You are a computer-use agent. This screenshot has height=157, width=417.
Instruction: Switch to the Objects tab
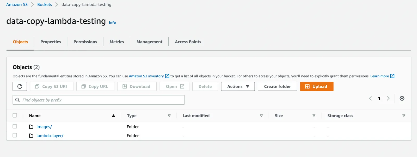20,42
